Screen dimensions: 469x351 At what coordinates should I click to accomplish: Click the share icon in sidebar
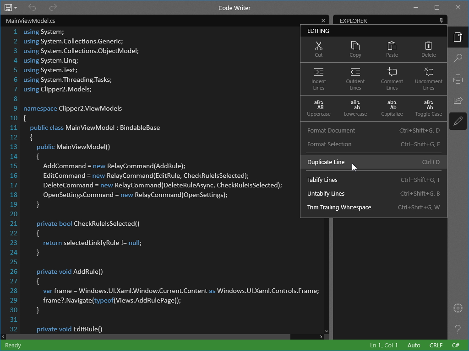[458, 100]
